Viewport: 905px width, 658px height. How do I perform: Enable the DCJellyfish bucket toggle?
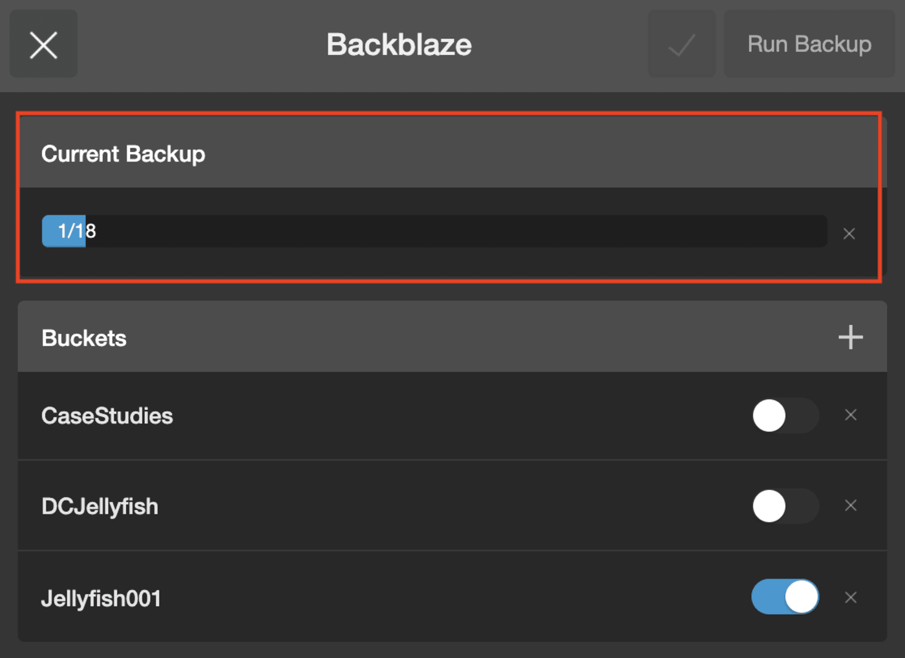tap(785, 506)
